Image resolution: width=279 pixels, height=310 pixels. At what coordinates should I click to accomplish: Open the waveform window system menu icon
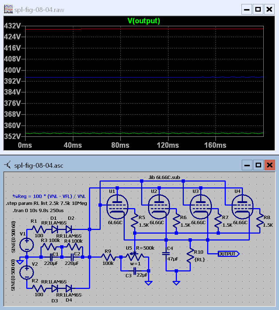point(8,9)
